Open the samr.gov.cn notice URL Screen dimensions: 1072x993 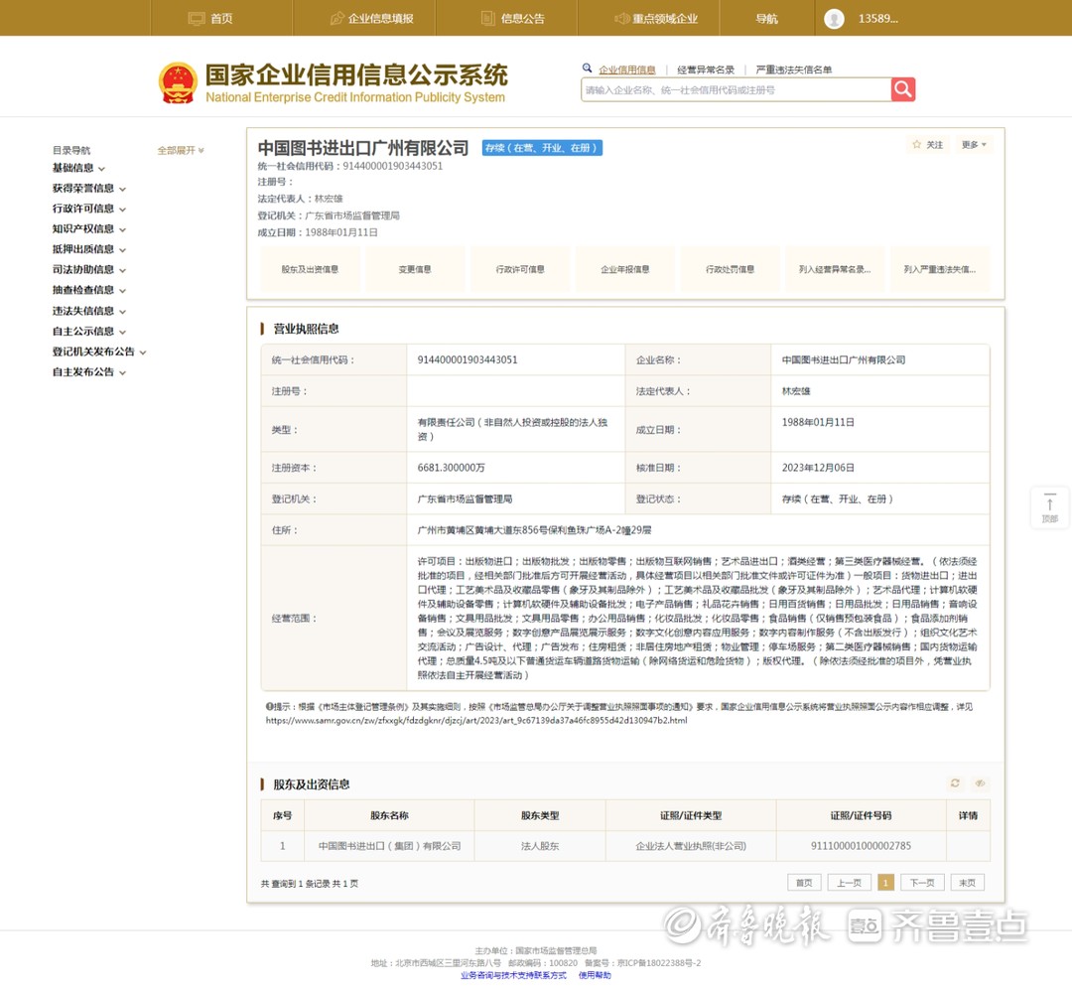pos(476,720)
